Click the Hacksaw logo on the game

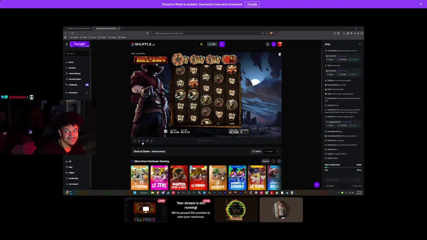click(x=280, y=54)
